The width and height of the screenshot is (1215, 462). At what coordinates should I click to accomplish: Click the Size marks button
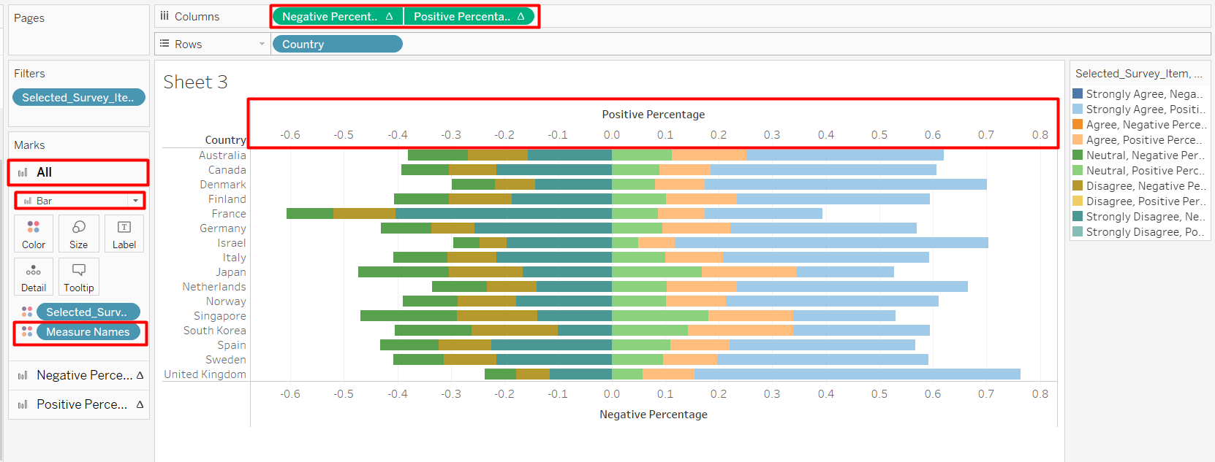[x=79, y=234]
